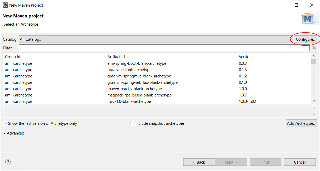
Task: Go back with the Back button
Action: (x=199, y=162)
